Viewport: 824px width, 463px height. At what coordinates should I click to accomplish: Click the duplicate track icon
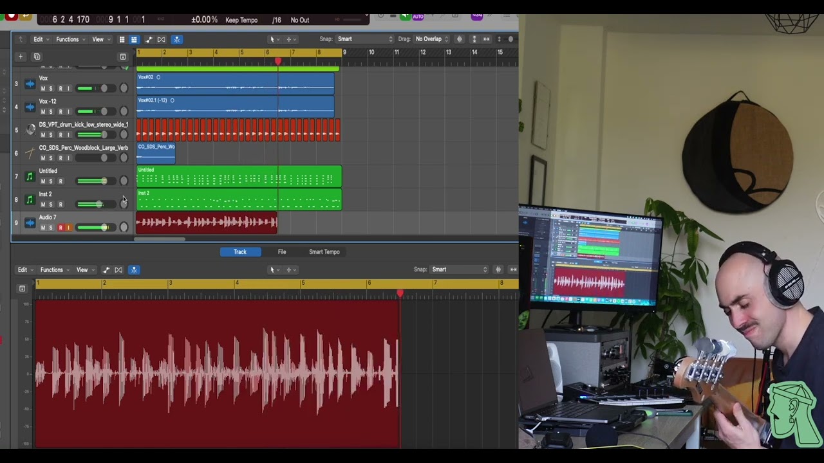(37, 57)
